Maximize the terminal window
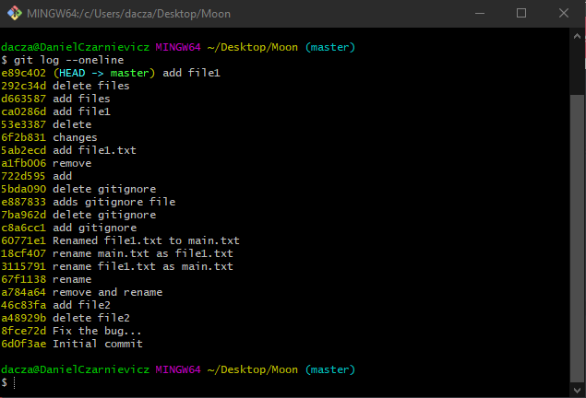586x398 pixels. (x=521, y=13)
